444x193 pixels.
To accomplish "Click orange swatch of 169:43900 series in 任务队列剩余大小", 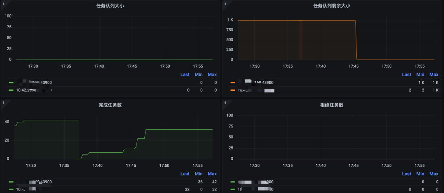I will (233, 83).
